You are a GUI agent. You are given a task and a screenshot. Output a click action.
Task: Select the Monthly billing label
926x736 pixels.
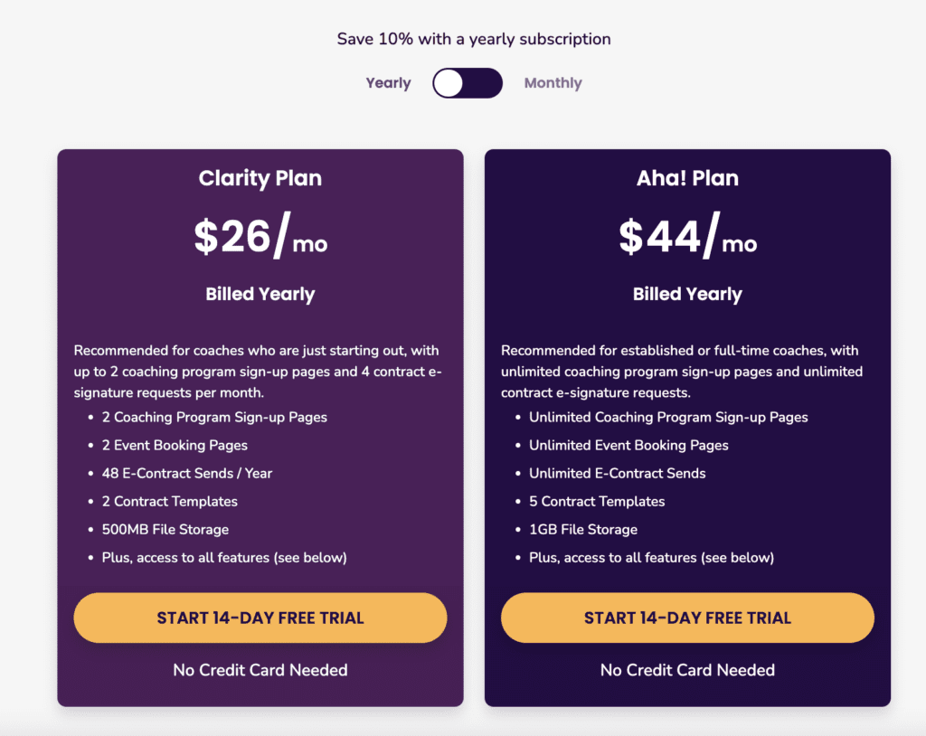553,83
